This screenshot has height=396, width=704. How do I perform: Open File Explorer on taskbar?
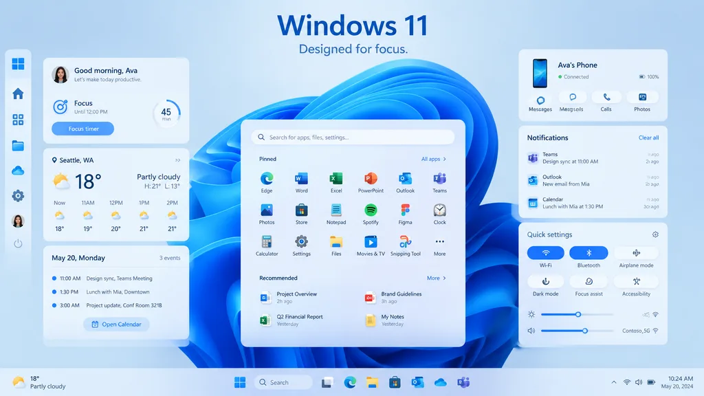(372, 382)
